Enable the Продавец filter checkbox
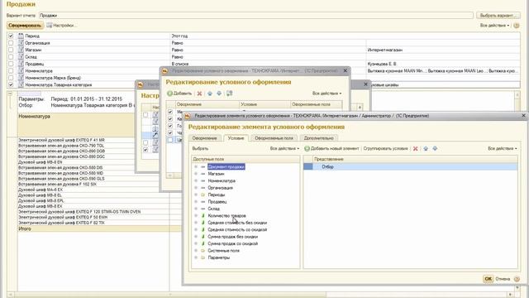Screen dimensions: 529x298 (x=11, y=64)
